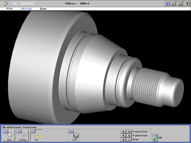Screen dimensions: 191x143
Task: Select the F2 Position tool
Action: pyautogui.click(x=23, y=135)
